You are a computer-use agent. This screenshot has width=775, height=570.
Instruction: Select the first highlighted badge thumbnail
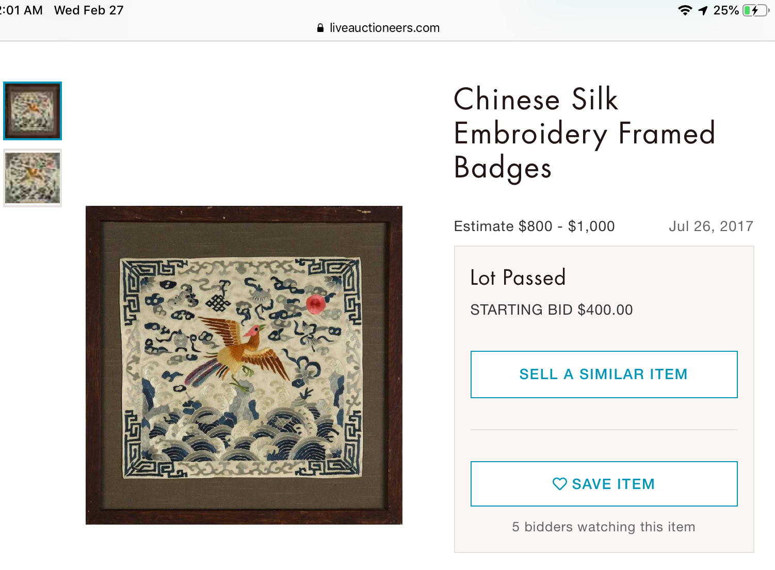(x=33, y=111)
